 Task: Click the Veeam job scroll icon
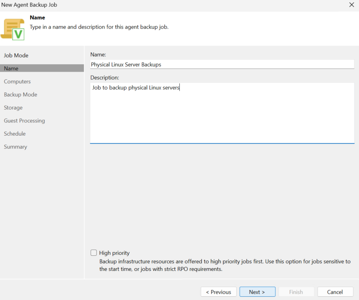13,30
